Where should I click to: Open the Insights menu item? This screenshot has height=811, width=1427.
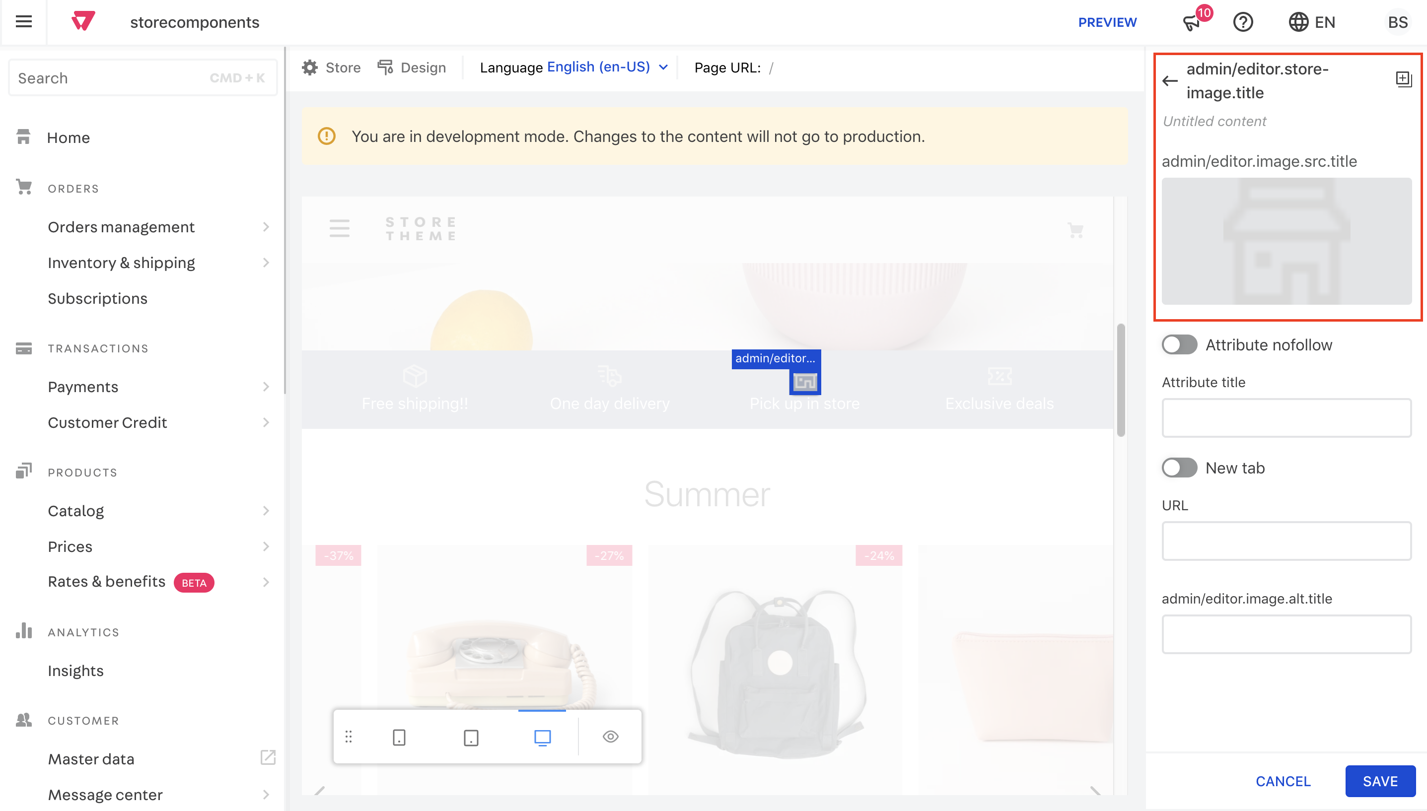(76, 671)
